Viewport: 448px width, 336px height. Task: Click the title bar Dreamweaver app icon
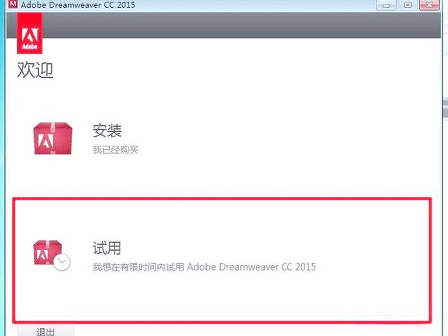[x=13, y=4]
